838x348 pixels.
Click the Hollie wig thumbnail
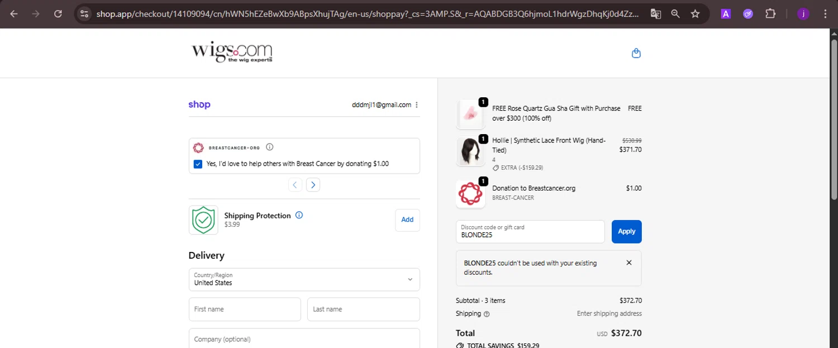(470, 151)
